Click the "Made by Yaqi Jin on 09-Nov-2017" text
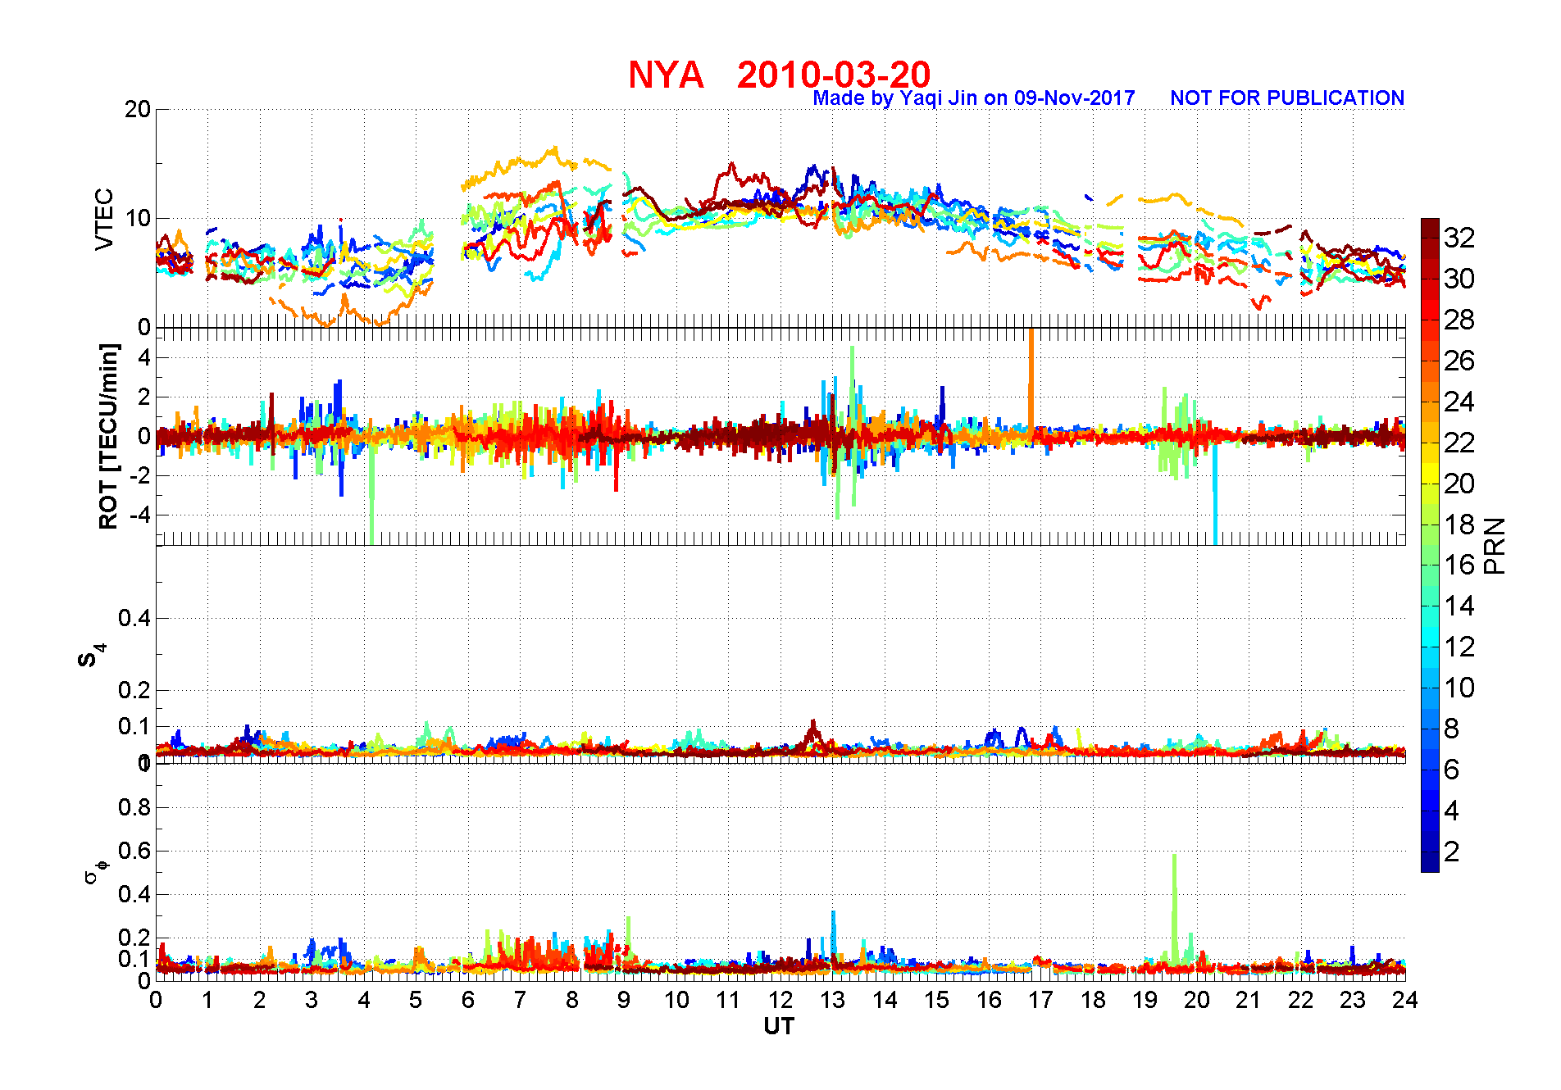This screenshot has height=1090, width=1561. pyautogui.click(x=974, y=98)
